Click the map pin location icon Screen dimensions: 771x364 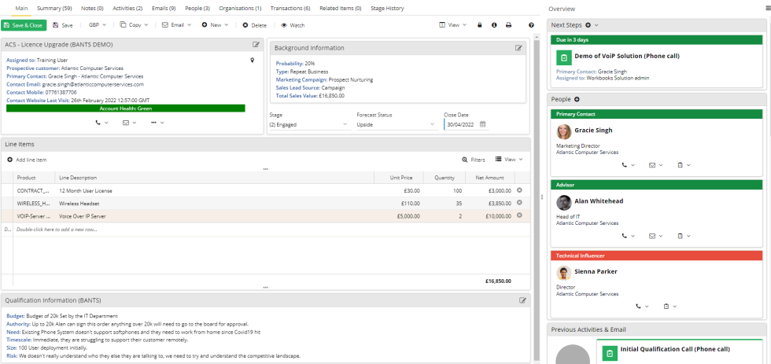pos(252,60)
